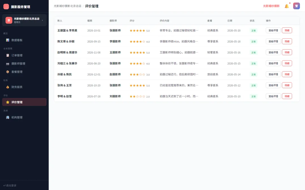Click the 机构管理 building icon

[x=8, y=117]
